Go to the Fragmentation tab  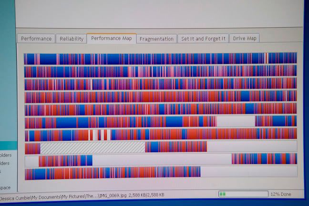pyautogui.click(x=156, y=39)
